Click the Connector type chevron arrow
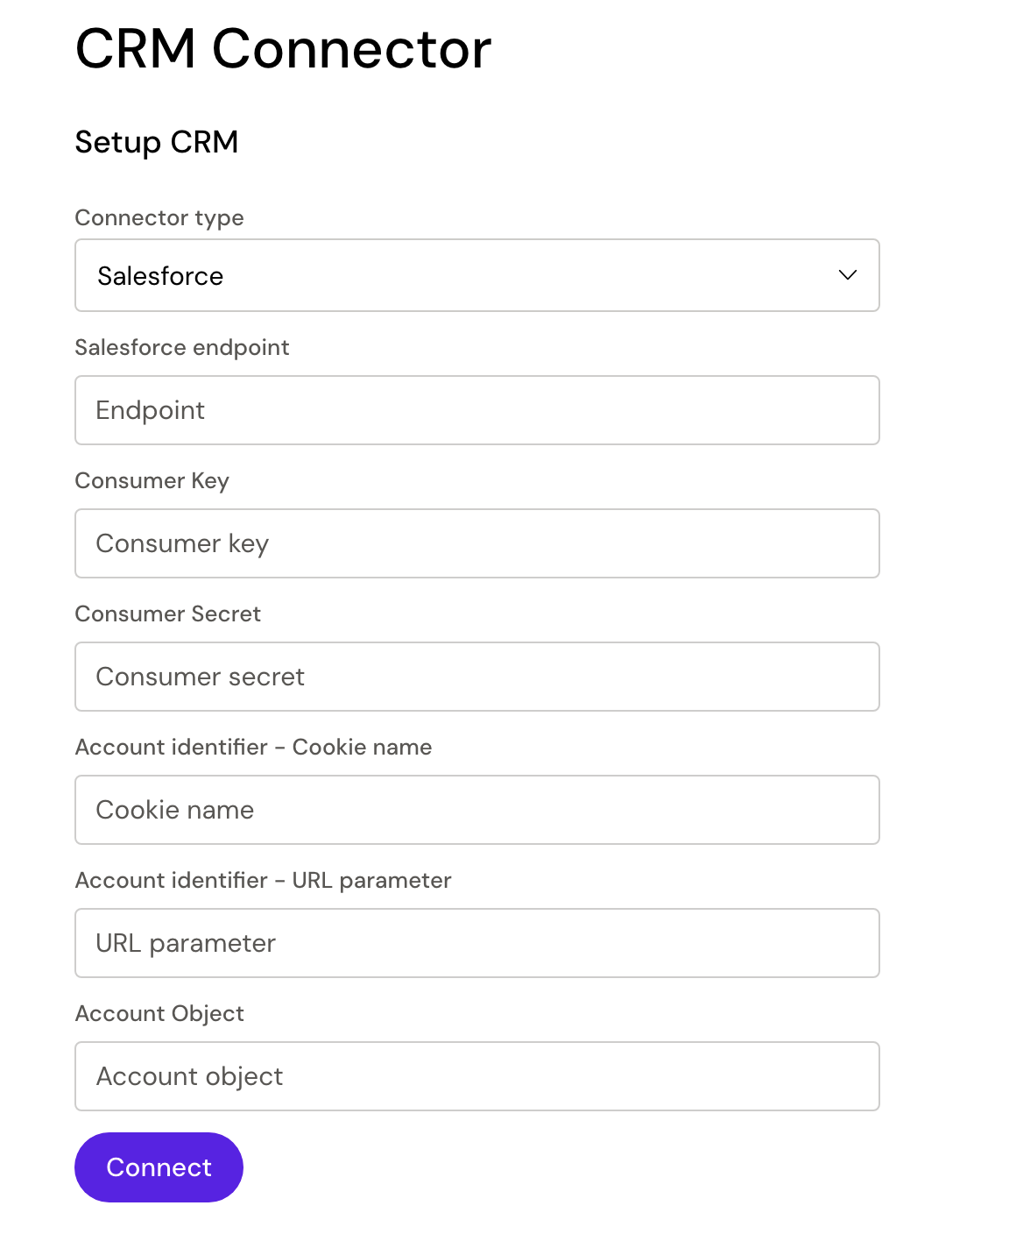Image resolution: width=1009 pixels, height=1234 pixels. [847, 275]
